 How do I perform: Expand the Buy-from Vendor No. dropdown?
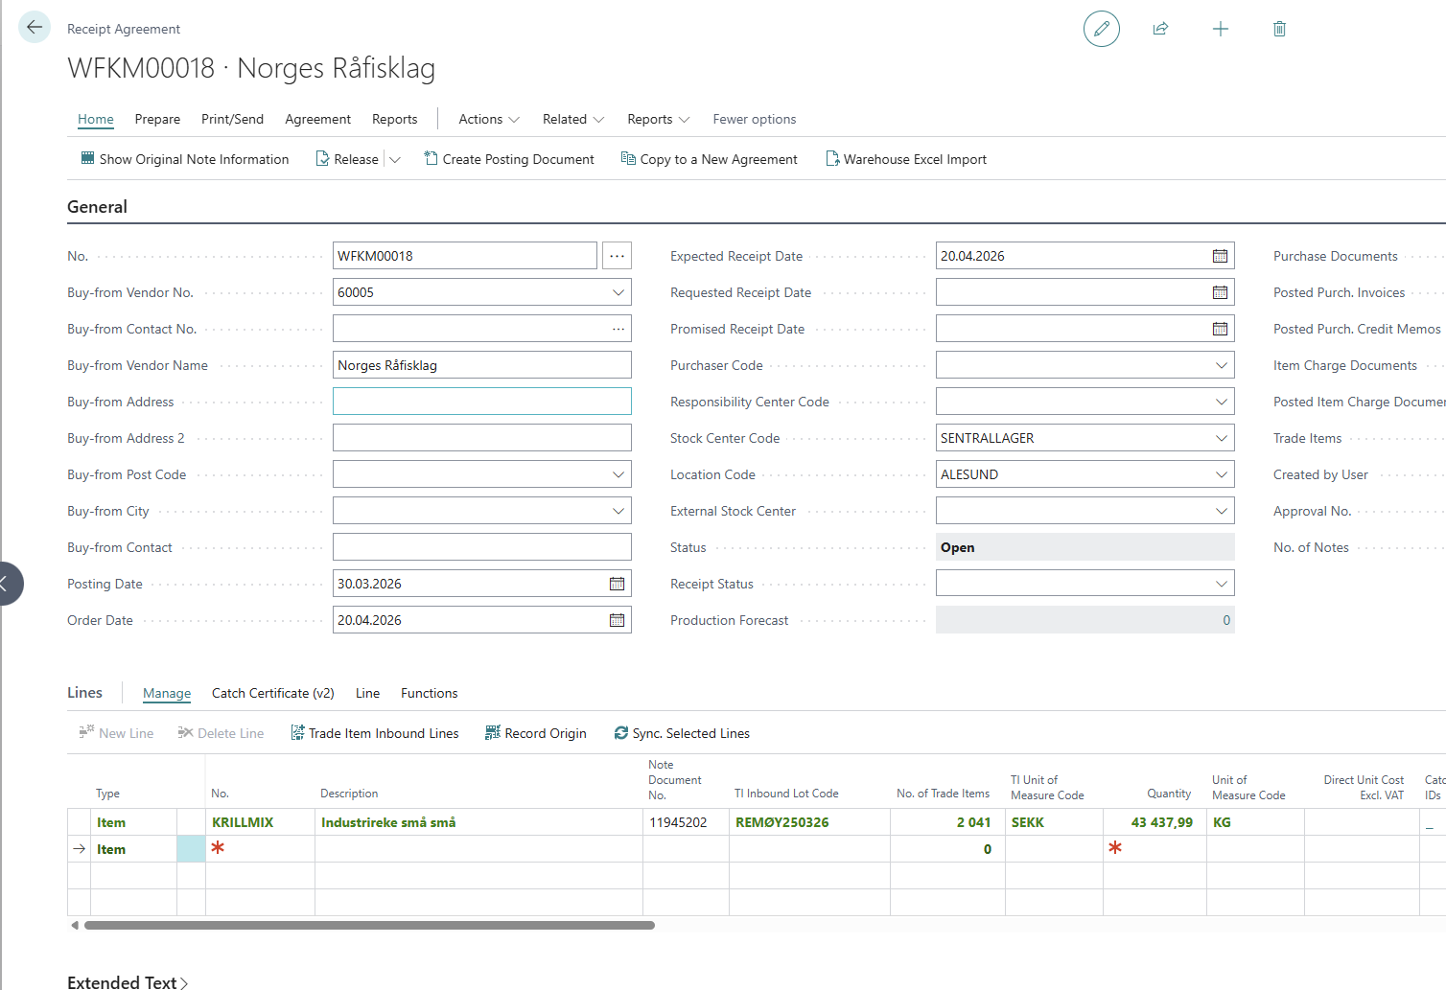point(618,292)
